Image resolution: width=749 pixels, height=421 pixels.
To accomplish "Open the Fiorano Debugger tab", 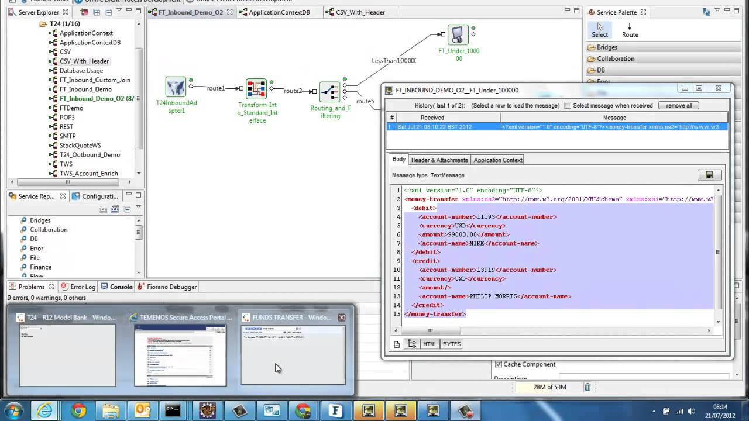I will [167, 287].
